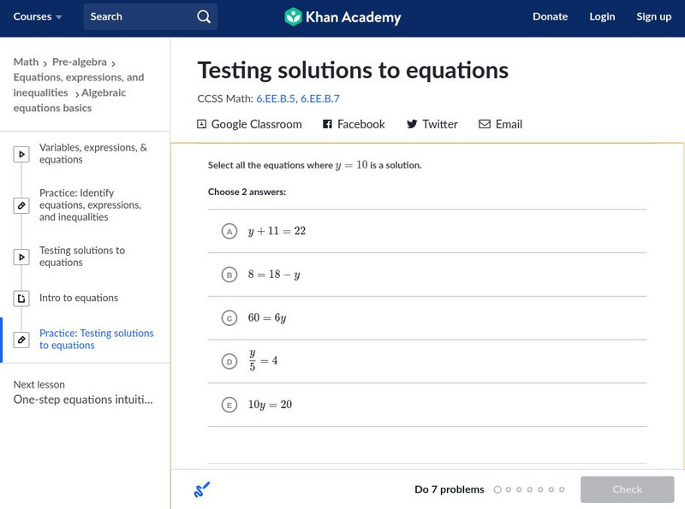Viewport: 685px width, 509px height.
Task: Select answer E: 10y = 20
Action: [x=229, y=405]
